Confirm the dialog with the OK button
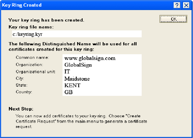The image size is (193, 138). coord(173,19)
